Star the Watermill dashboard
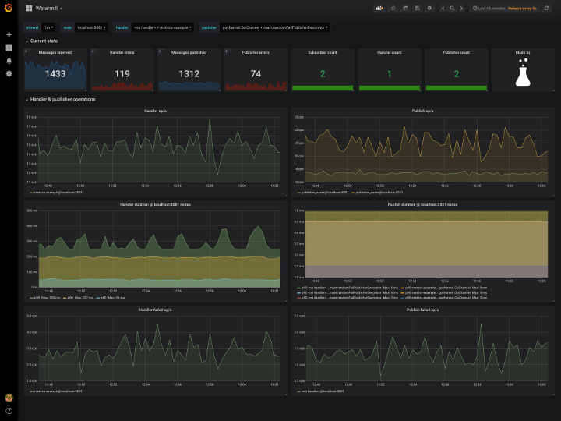 393,8
